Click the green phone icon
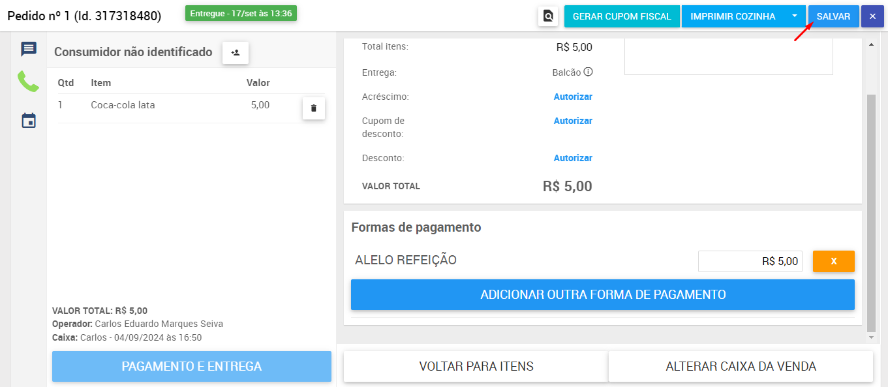The image size is (888, 387). [28, 82]
